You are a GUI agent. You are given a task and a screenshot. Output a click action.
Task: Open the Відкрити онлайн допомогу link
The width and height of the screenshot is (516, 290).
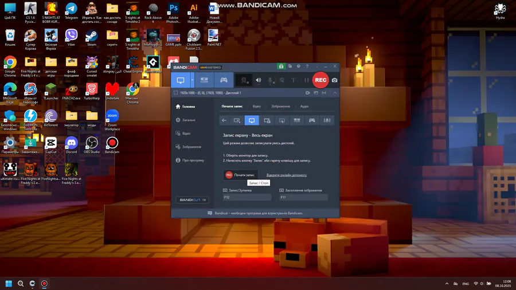(x=286, y=175)
